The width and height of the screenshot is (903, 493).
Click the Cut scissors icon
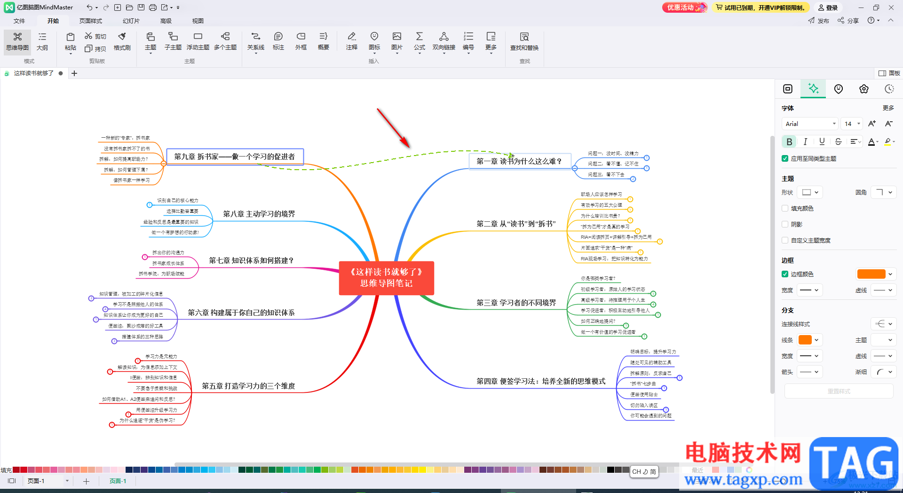95,36
